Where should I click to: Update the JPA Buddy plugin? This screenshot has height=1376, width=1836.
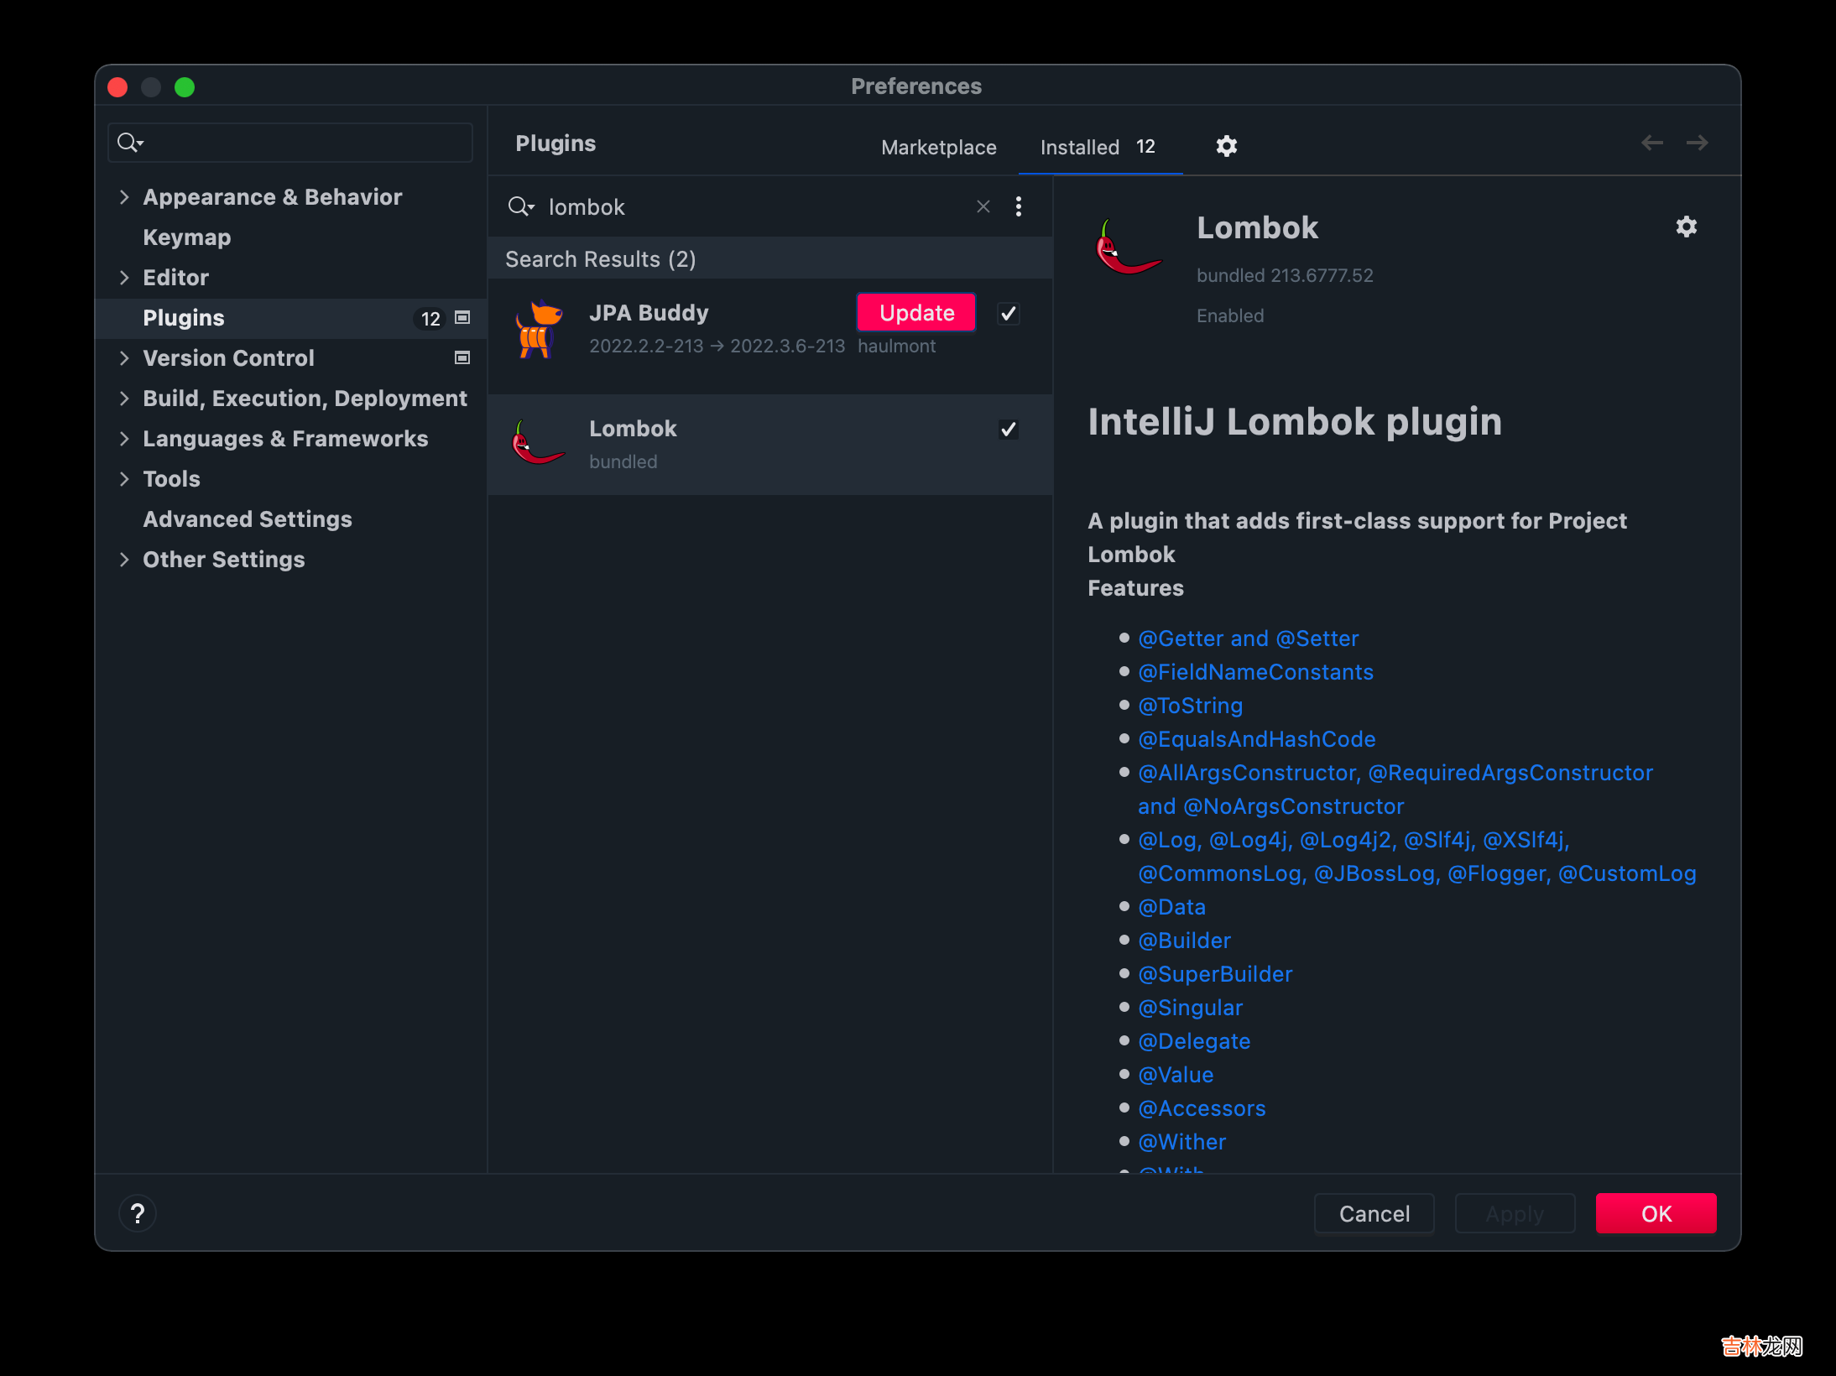915,313
